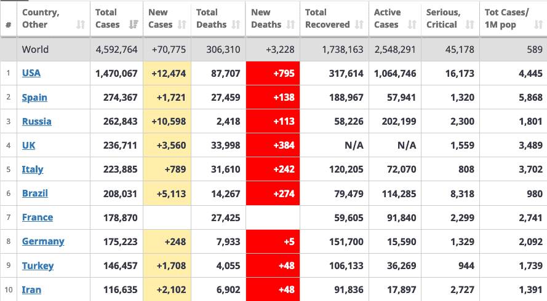The height and width of the screenshot is (301, 547).
Task: Click the Total Deaths column header
Action: 218,18
